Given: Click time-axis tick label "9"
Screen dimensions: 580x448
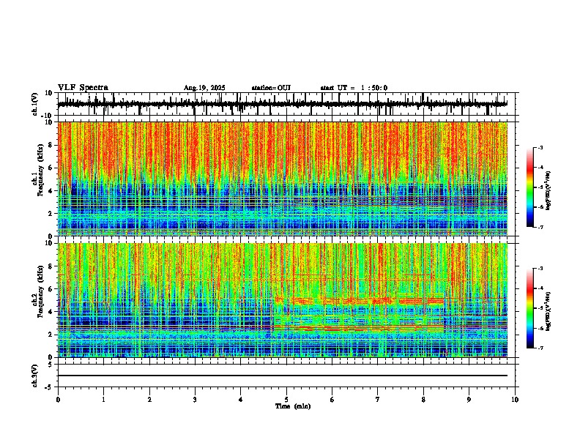Looking at the screenshot, I should click(x=469, y=400).
